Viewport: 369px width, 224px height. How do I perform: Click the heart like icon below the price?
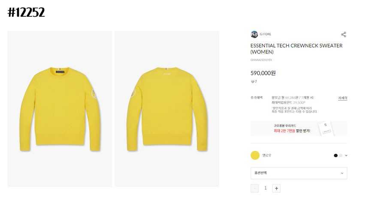253,82
